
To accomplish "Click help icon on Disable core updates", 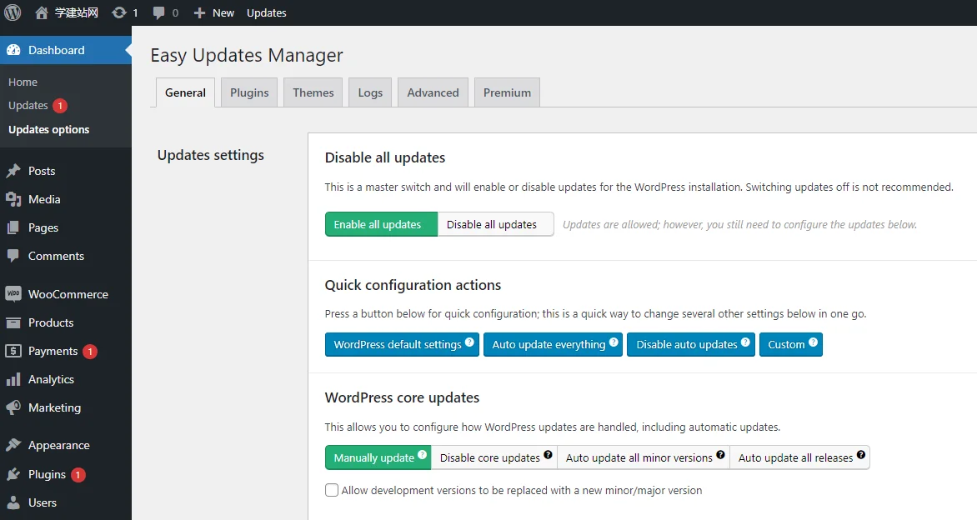I will tap(548, 455).
